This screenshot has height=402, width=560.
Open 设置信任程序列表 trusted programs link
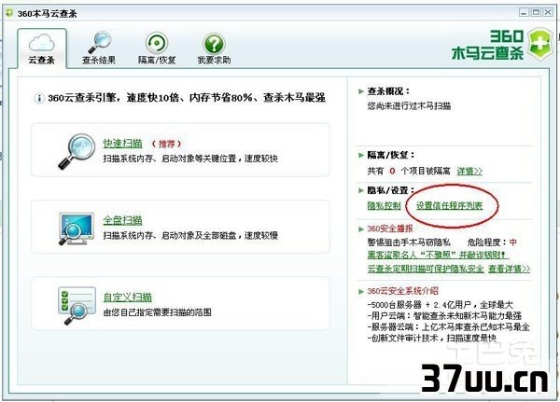pyautogui.click(x=449, y=205)
